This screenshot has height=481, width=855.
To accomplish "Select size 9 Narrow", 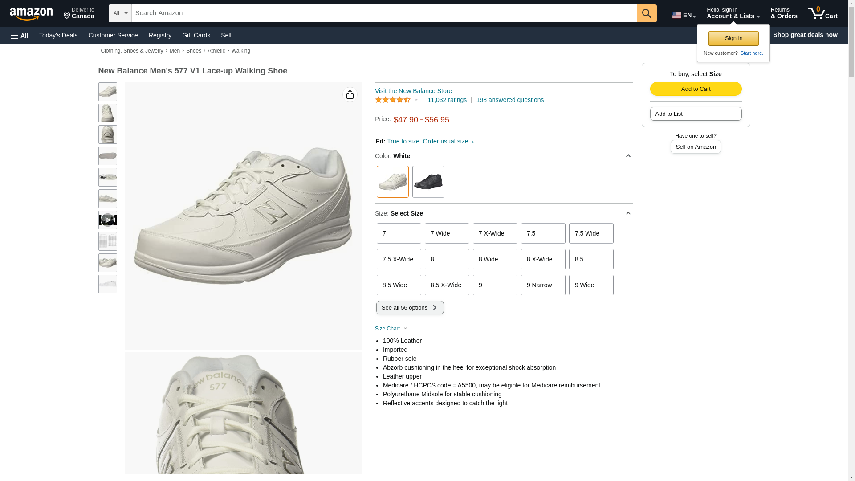I will 543,285.
